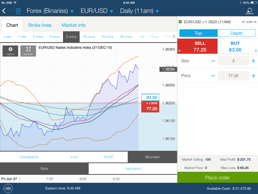
Task: Expand the chart to fullscreen
Action: click(28, 51)
